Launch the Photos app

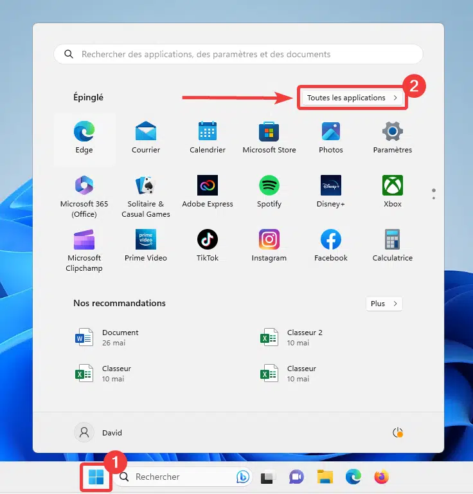click(x=331, y=138)
